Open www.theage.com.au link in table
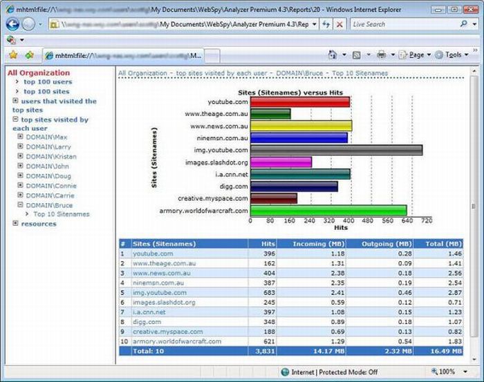 click(x=165, y=263)
